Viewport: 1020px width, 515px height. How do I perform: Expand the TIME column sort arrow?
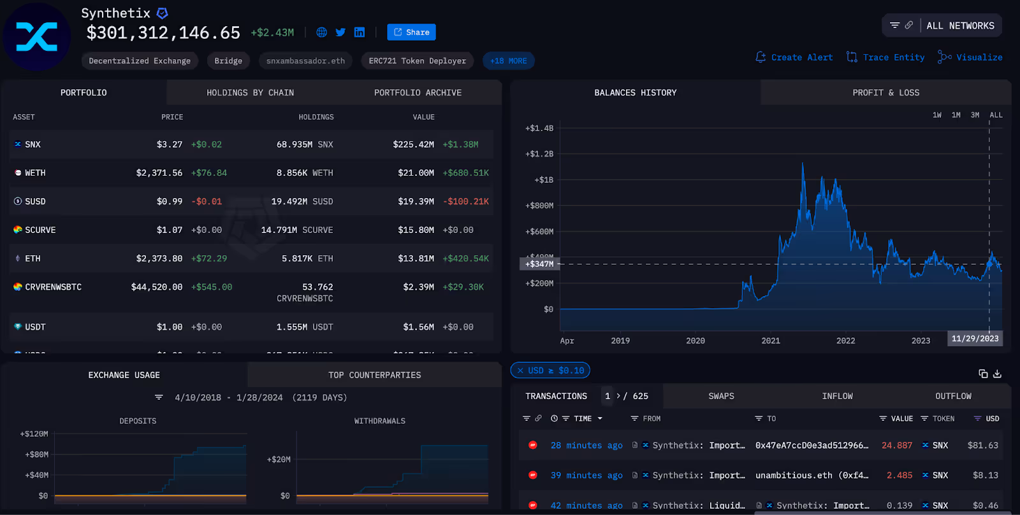[600, 418]
